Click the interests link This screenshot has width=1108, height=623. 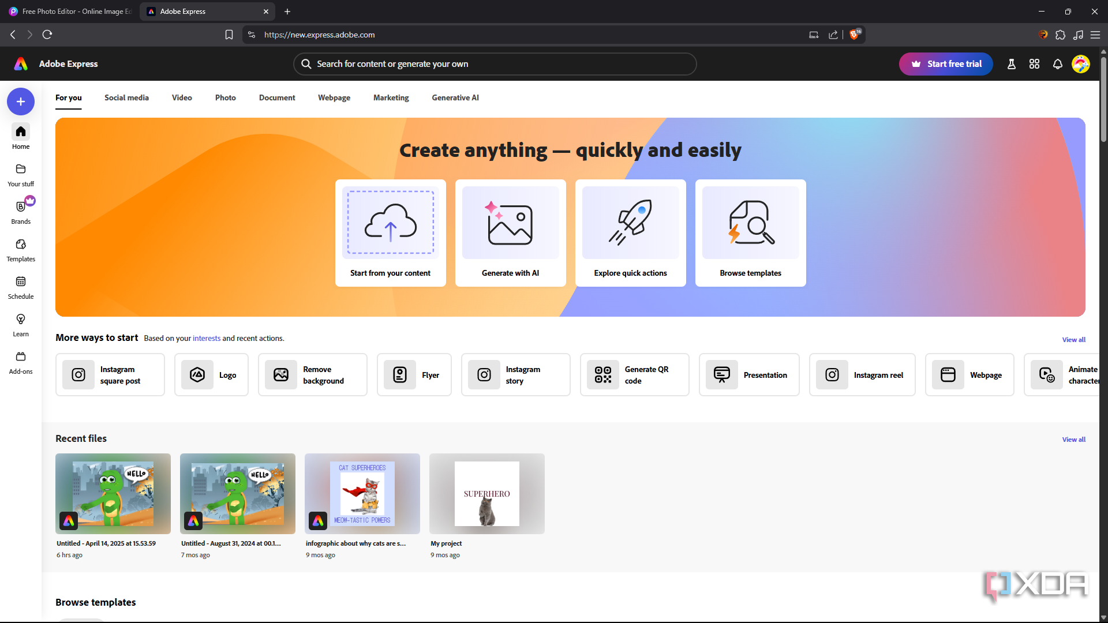(x=207, y=339)
